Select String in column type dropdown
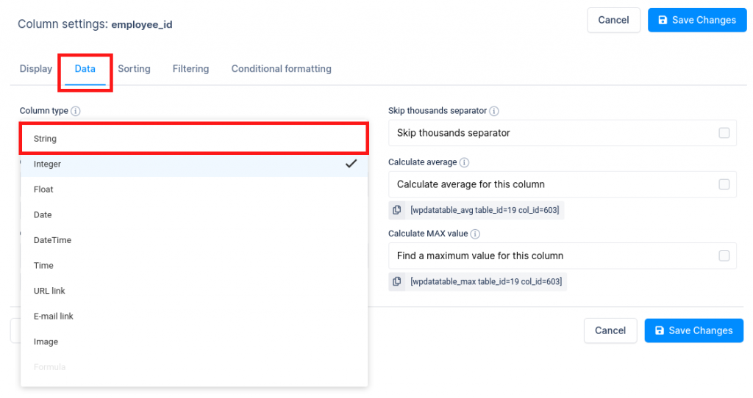 [x=194, y=139]
